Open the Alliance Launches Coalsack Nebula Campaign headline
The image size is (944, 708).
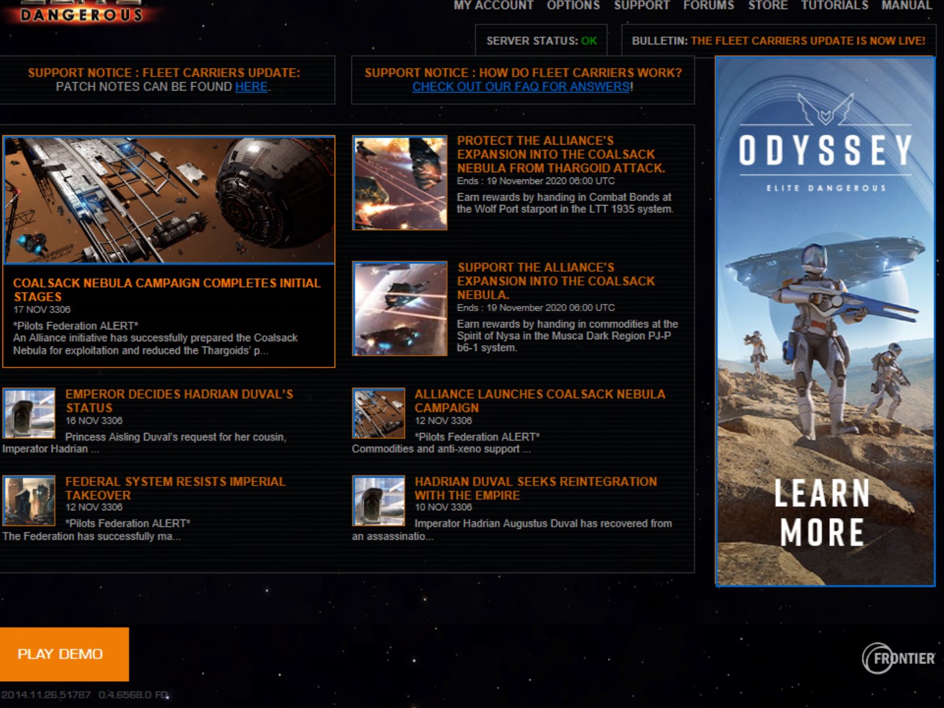click(540, 401)
